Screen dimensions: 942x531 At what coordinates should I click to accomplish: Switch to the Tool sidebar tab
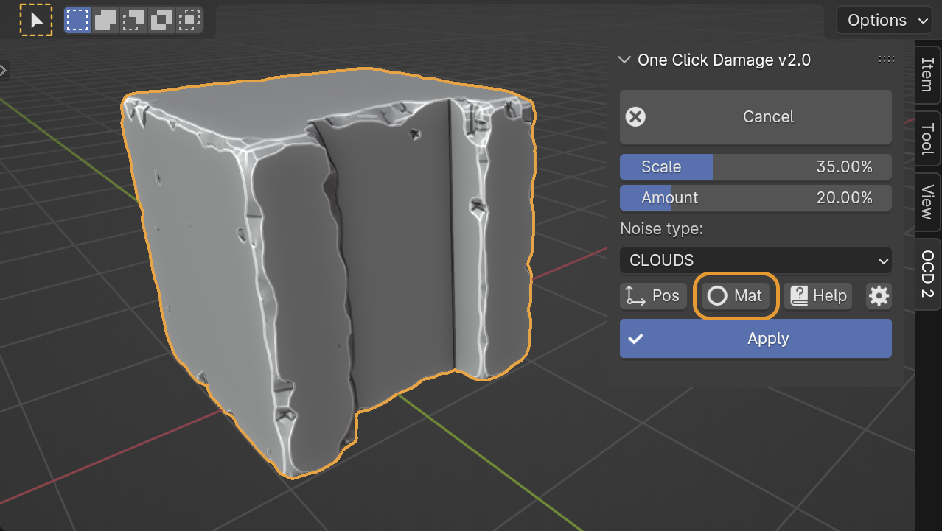[x=927, y=139]
